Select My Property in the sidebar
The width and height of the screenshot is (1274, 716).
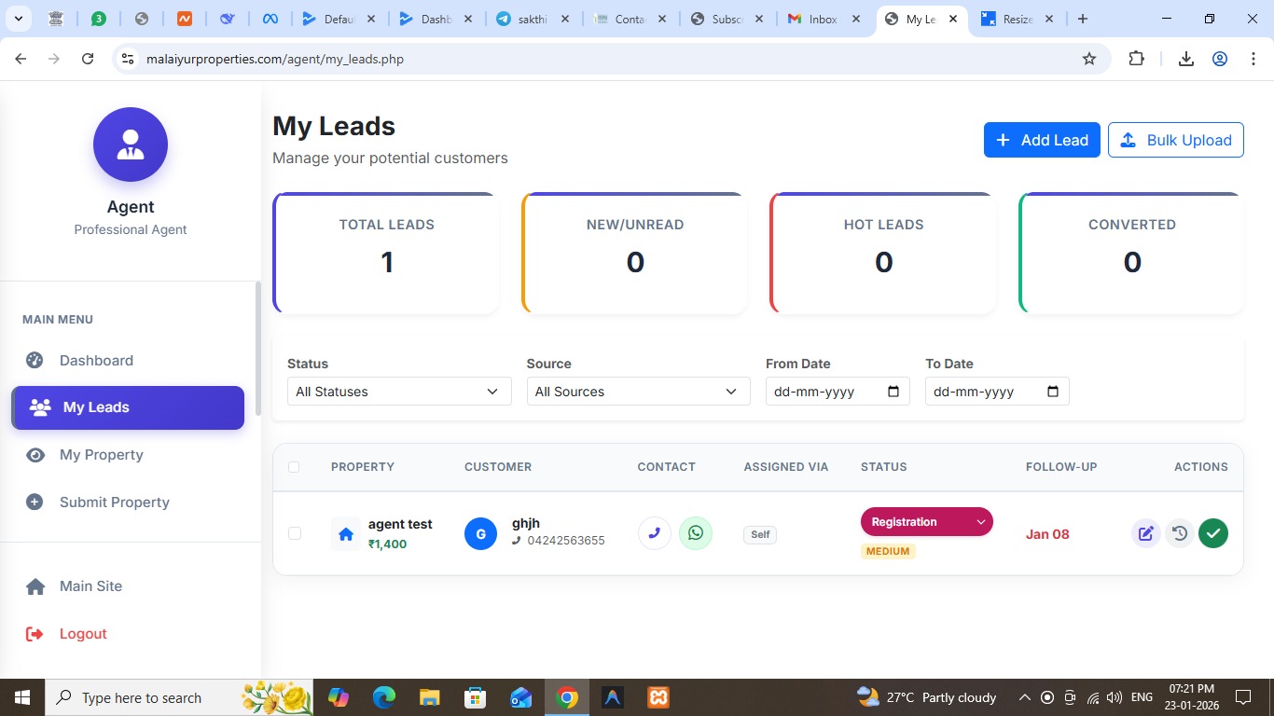[101, 455]
